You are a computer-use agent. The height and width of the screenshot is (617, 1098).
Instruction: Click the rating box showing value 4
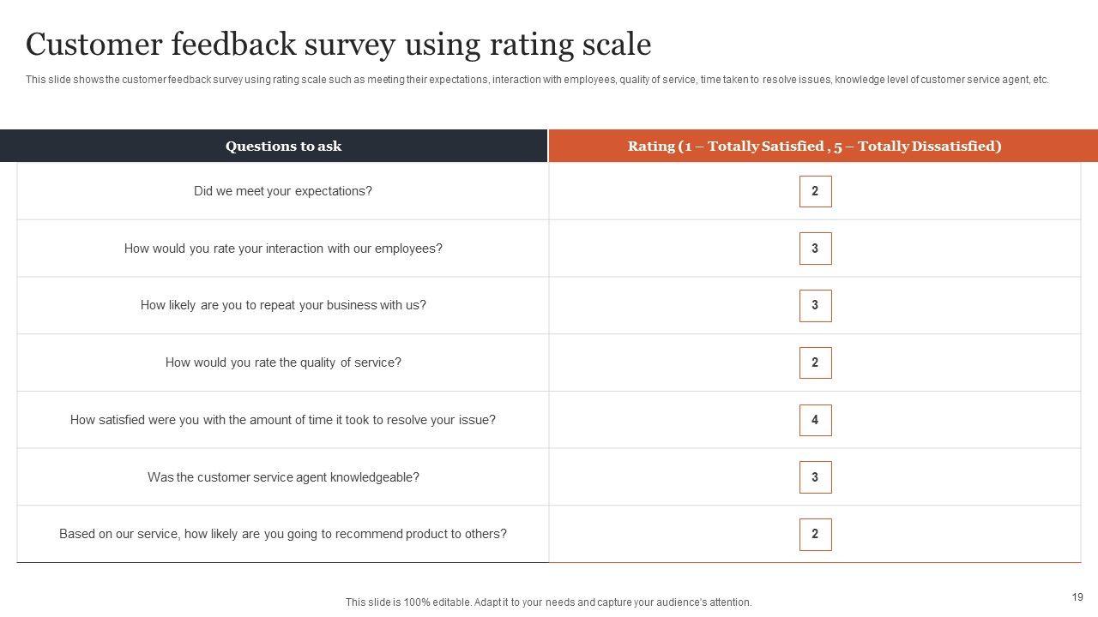815,420
